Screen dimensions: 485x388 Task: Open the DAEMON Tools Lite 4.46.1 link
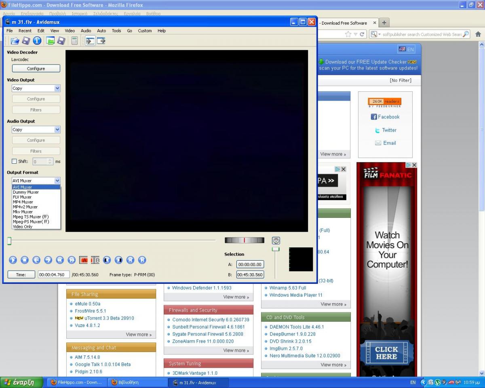pyautogui.click(x=297, y=327)
